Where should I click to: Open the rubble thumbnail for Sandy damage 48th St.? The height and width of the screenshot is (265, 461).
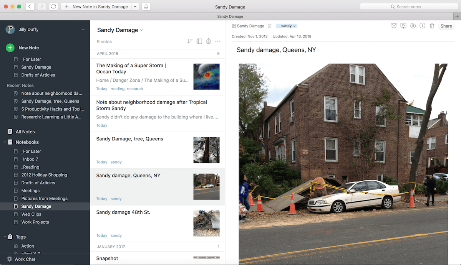tap(206, 223)
